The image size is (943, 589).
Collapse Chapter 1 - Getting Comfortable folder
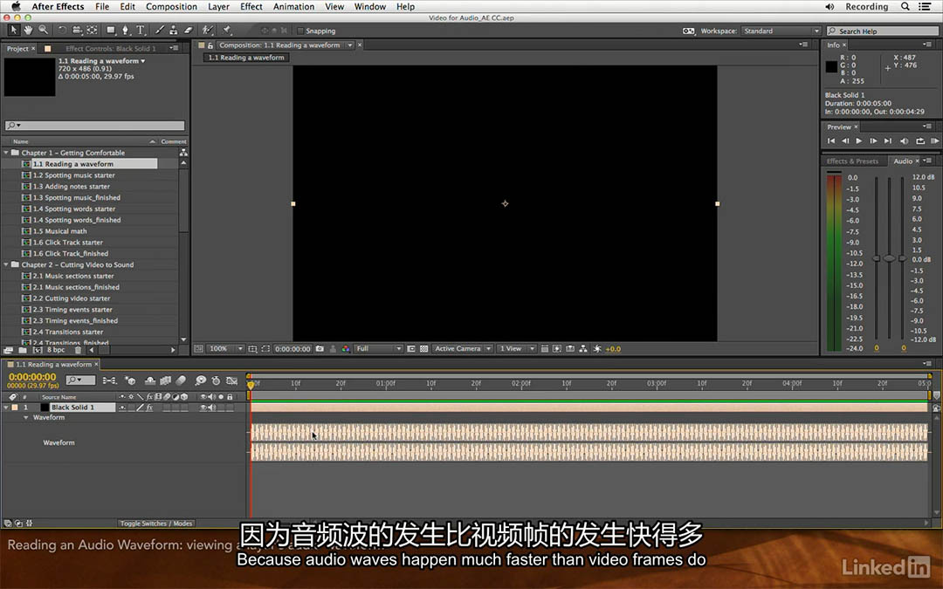6,153
